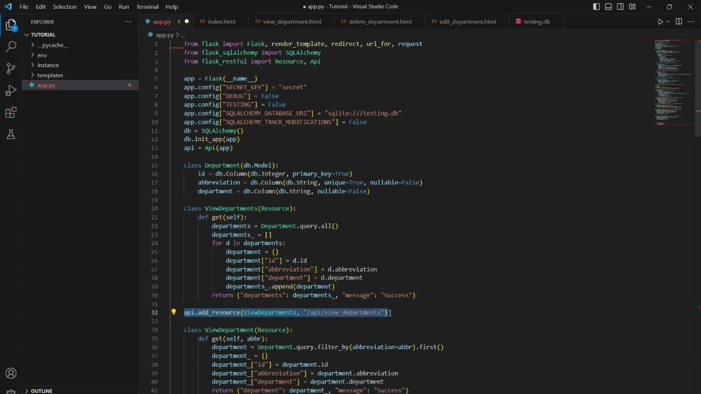Select app.py in the file explorer
The width and height of the screenshot is (701, 394).
(x=80, y=85)
